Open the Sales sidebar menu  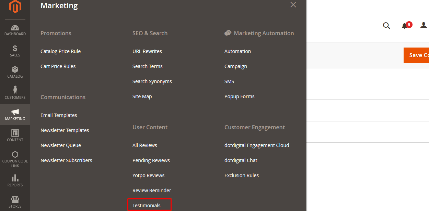pyautogui.click(x=15, y=51)
